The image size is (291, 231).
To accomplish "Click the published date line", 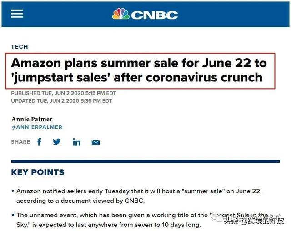I will [64, 93].
